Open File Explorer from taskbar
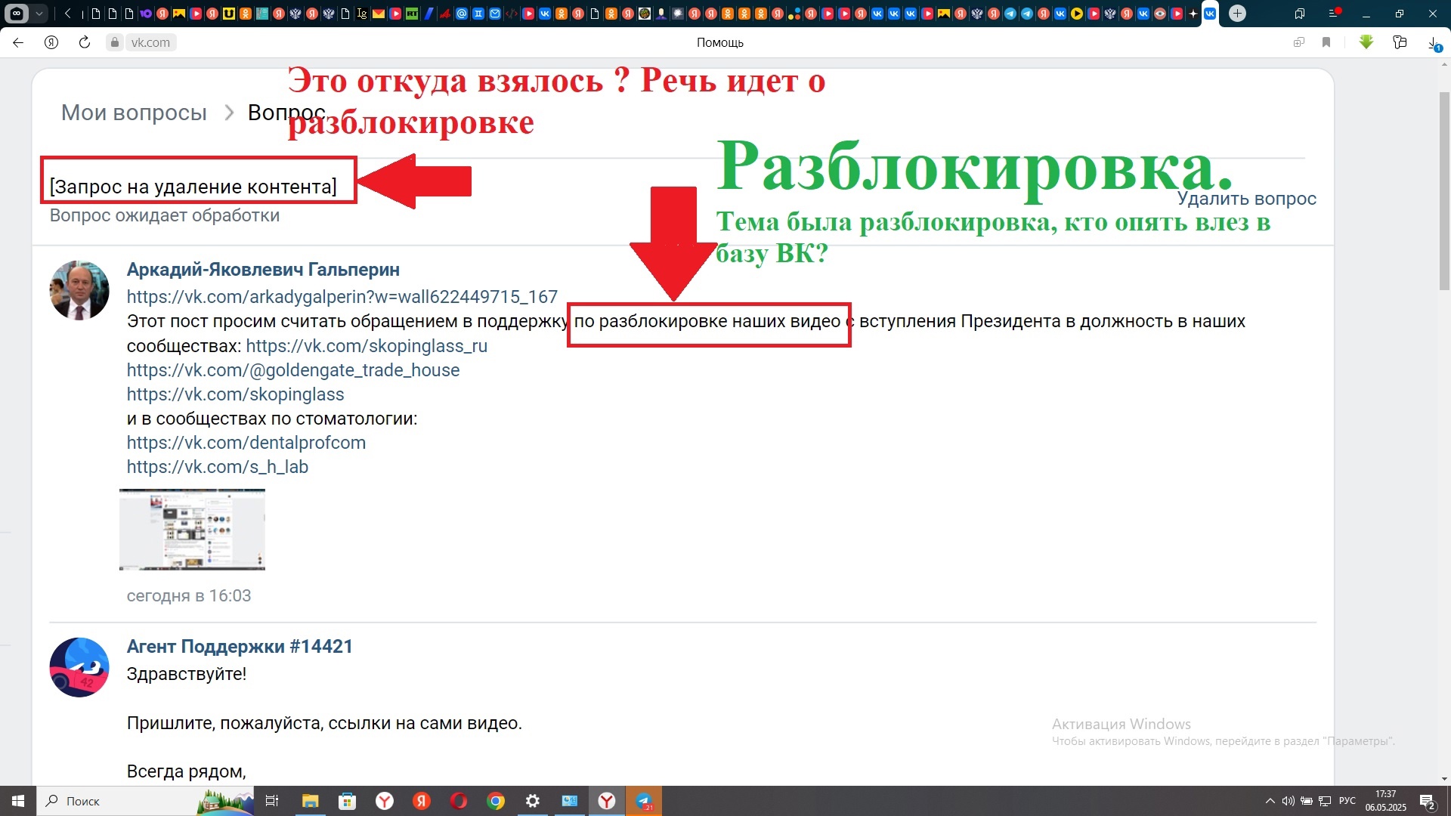The height and width of the screenshot is (816, 1451). 311,801
